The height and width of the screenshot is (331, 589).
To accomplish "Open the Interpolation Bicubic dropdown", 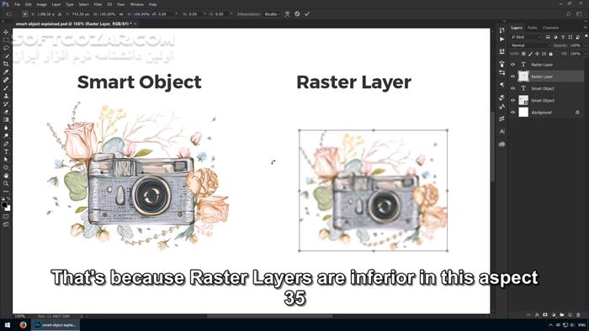I will point(272,14).
